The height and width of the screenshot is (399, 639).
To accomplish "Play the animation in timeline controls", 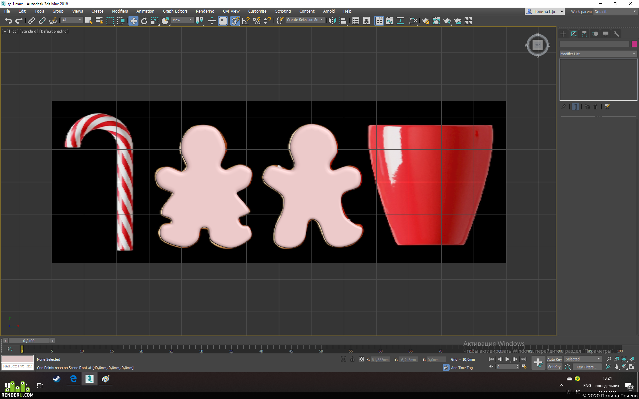I will point(507,359).
